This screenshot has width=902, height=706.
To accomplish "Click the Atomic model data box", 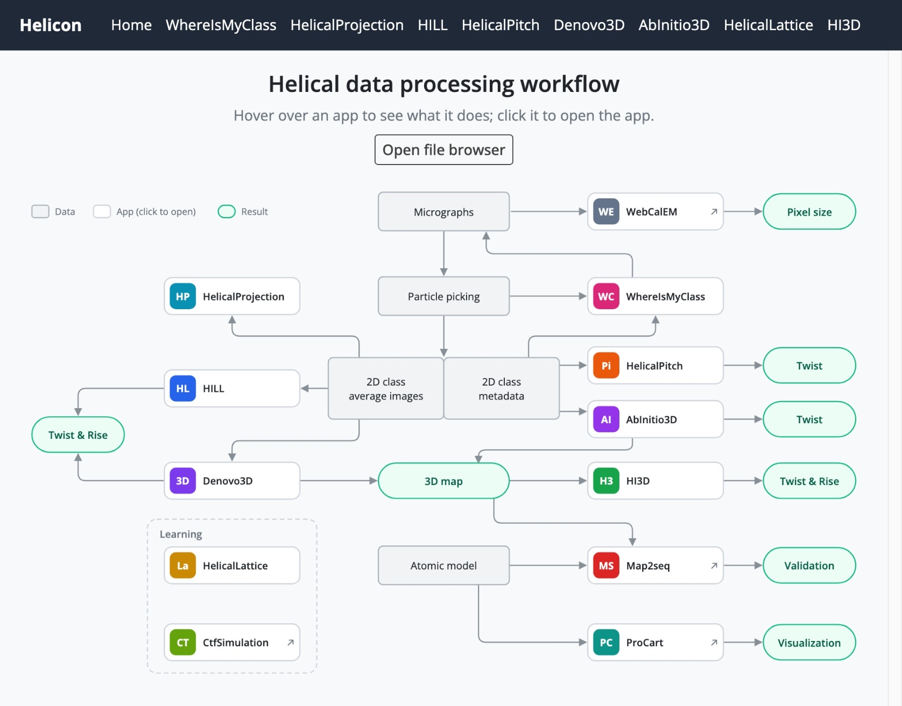I will tap(443, 566).
